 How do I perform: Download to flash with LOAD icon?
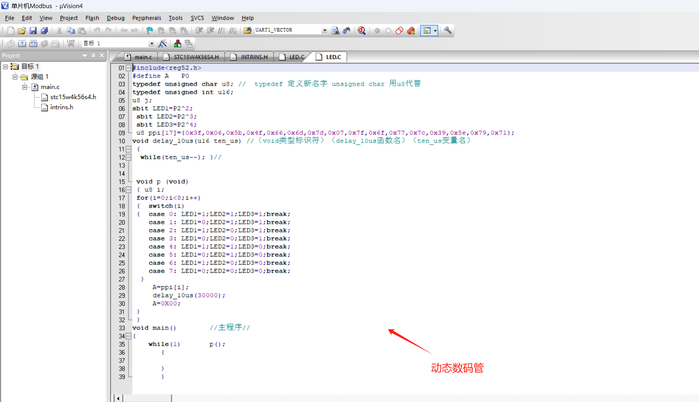(x=71, y=43)
